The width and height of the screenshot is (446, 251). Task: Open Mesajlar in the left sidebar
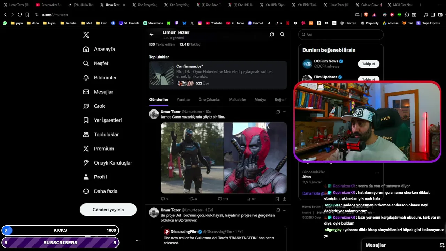(x=98, y=92)
